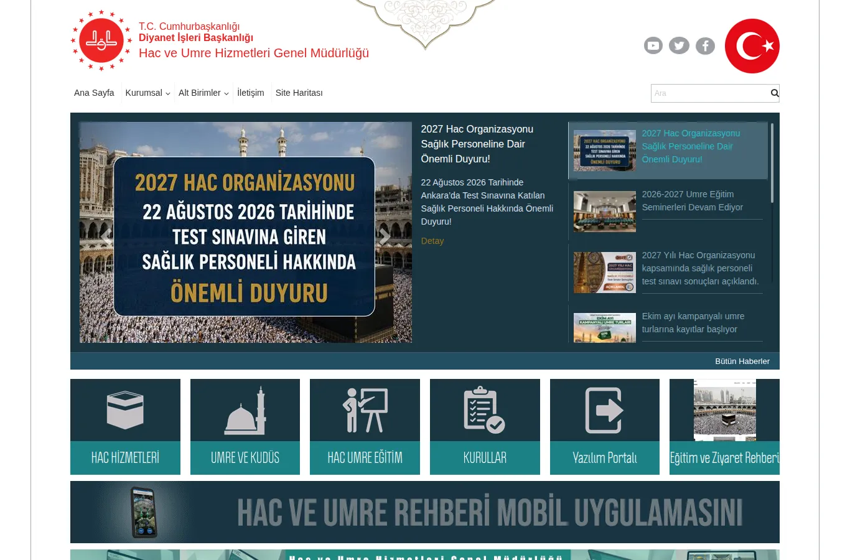The width and height of the screenshot is (850, 560).
Task: Open the Bütün Haberler link
Action: coord(742,361)
